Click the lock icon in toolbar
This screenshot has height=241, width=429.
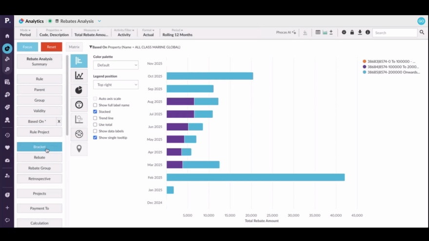[352, 32]
